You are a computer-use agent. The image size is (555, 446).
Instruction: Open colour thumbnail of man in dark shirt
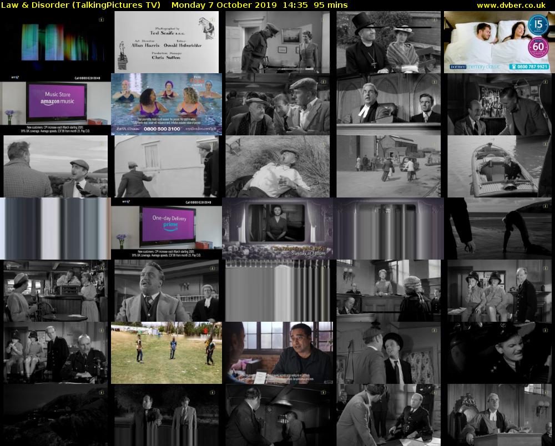click(x=277, y=353)
